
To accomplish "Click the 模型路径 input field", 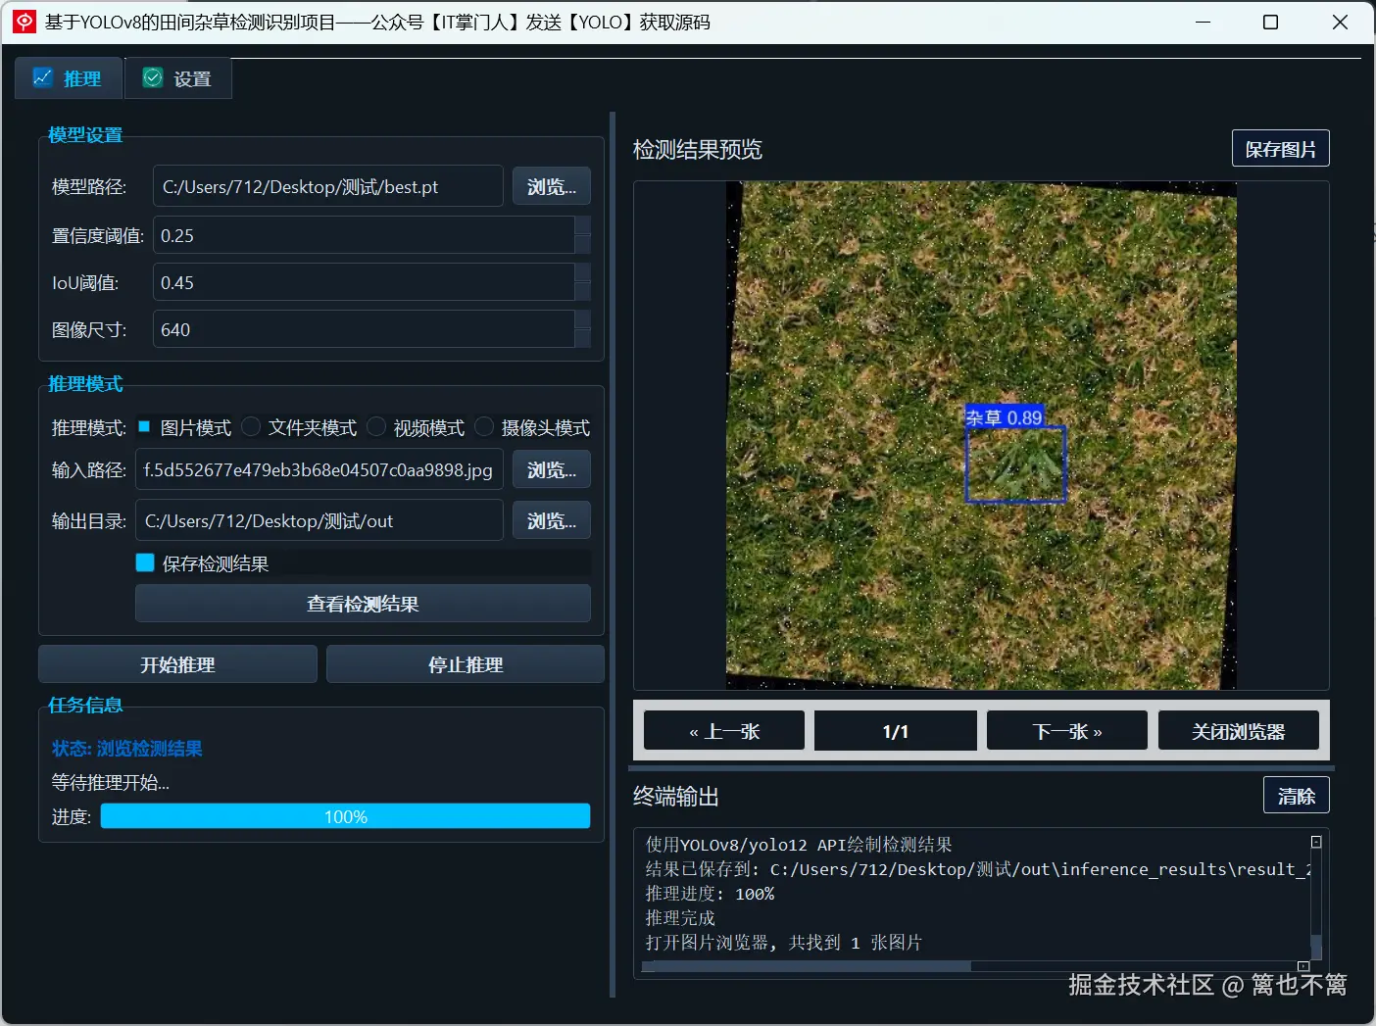I will tap(328, 186).
